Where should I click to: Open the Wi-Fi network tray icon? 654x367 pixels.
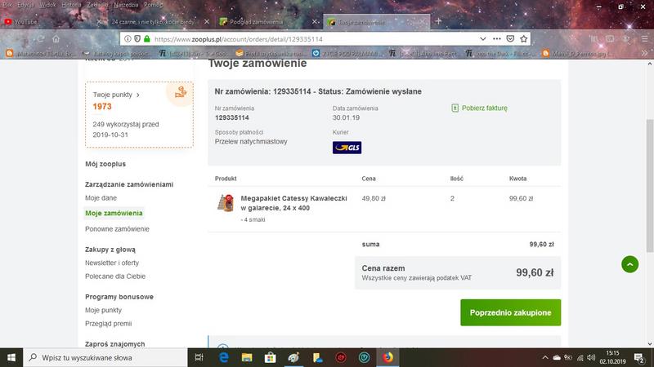580,357
